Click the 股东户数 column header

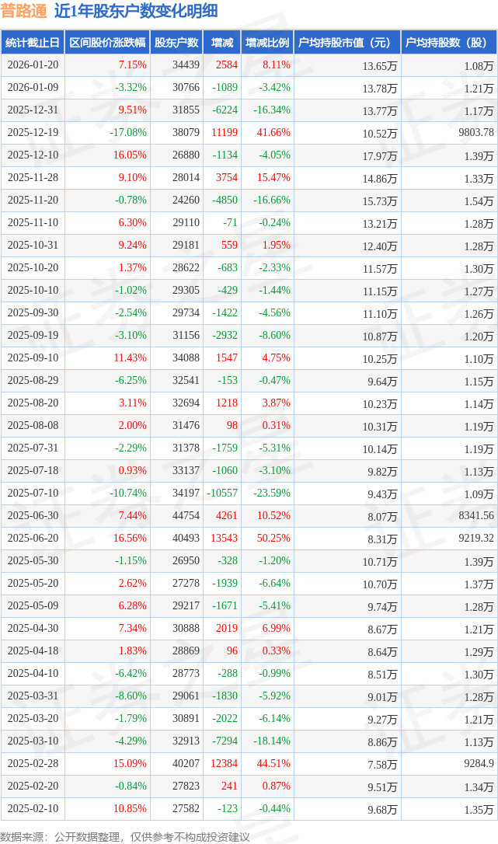(176, 43)
